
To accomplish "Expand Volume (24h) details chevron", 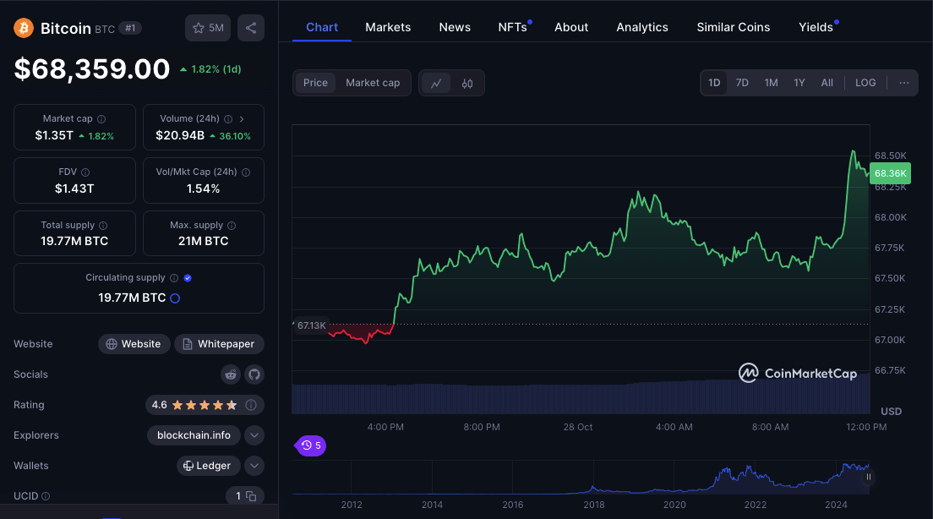I will click(x=242, y=119).
